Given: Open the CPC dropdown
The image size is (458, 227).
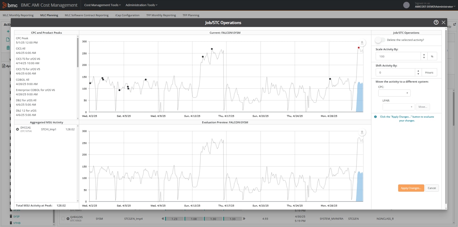Looking at the screenshot, I should 394,93.
